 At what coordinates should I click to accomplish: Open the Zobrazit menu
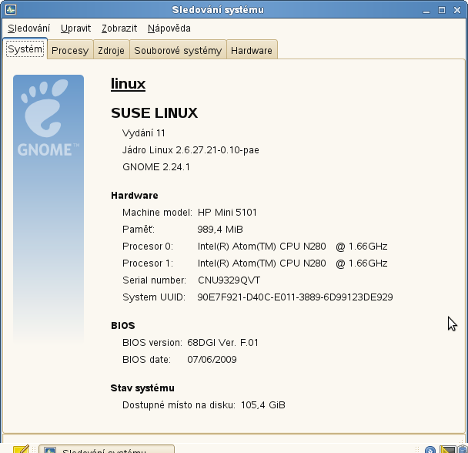point(119,29)
